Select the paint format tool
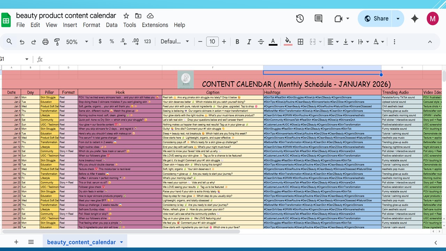446x251 pixels. 57,42
